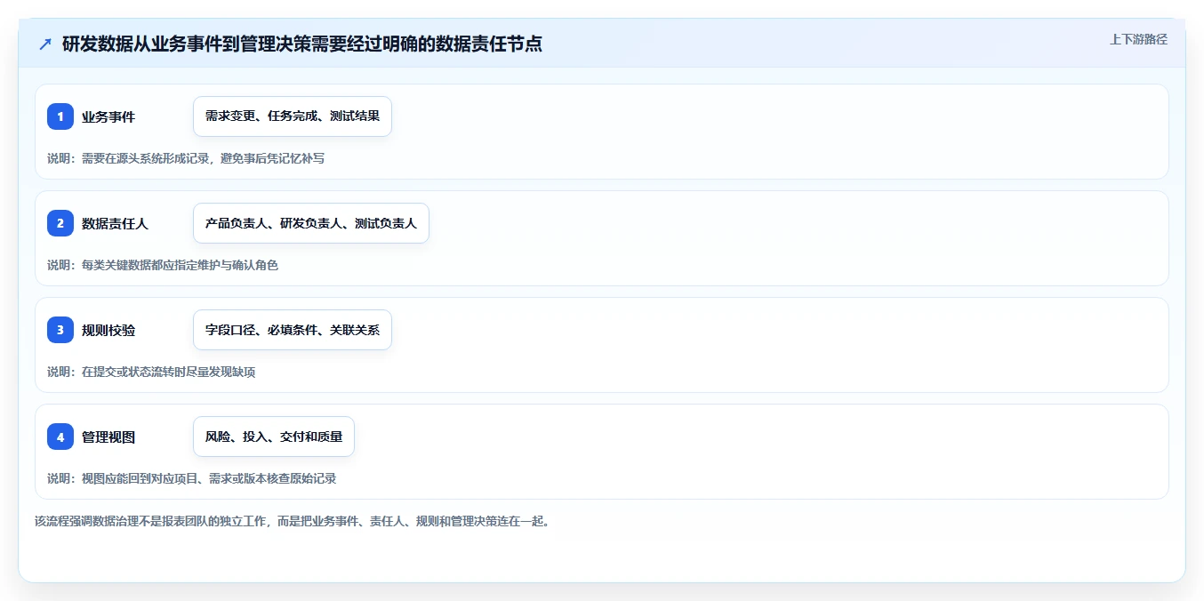Image resolution: width=1204 pixels, height=601 pixels.
Task: Click the step 3 number badge
Action: pyautogui.click(x=60, y=330)
